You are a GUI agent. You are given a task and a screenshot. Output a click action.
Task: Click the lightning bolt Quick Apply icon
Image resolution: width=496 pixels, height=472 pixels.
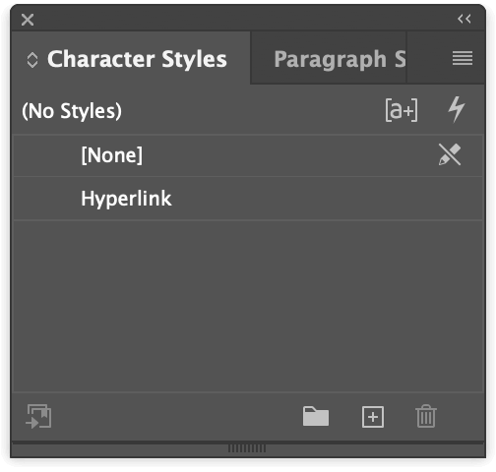[x=457, y=109]
